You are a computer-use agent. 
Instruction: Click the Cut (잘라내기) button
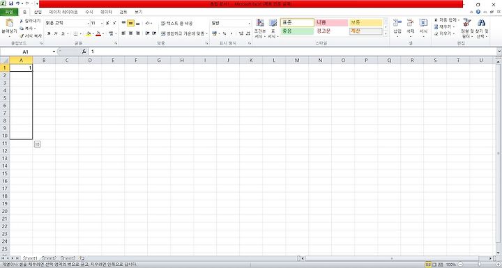coord(30,21)
